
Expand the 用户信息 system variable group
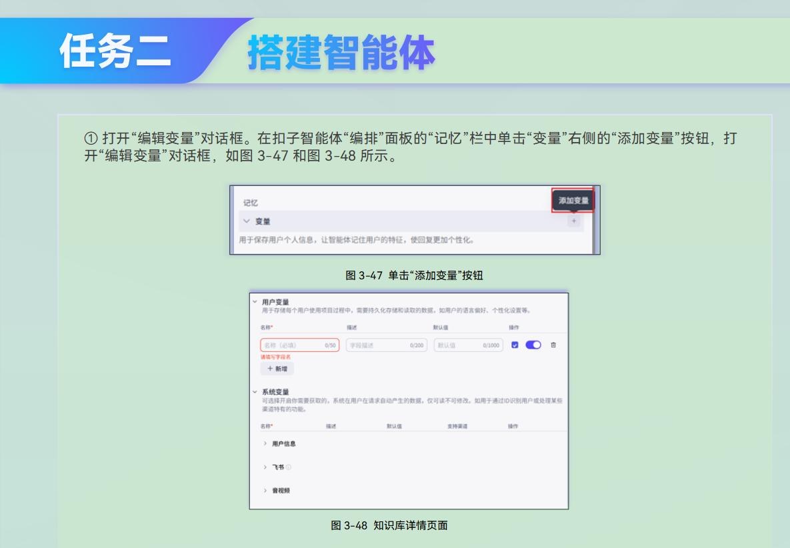(265, 443)
